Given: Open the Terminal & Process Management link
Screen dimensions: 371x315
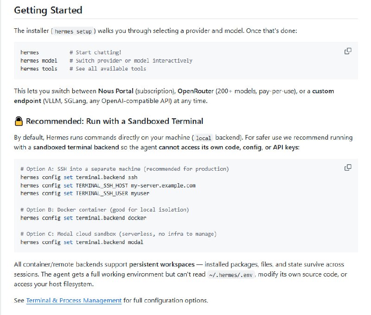Looking at the screenshot, I should point(74,300).
